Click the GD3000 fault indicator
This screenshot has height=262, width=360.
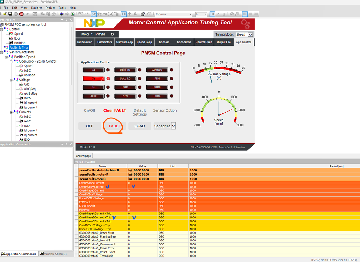(157, 70)
